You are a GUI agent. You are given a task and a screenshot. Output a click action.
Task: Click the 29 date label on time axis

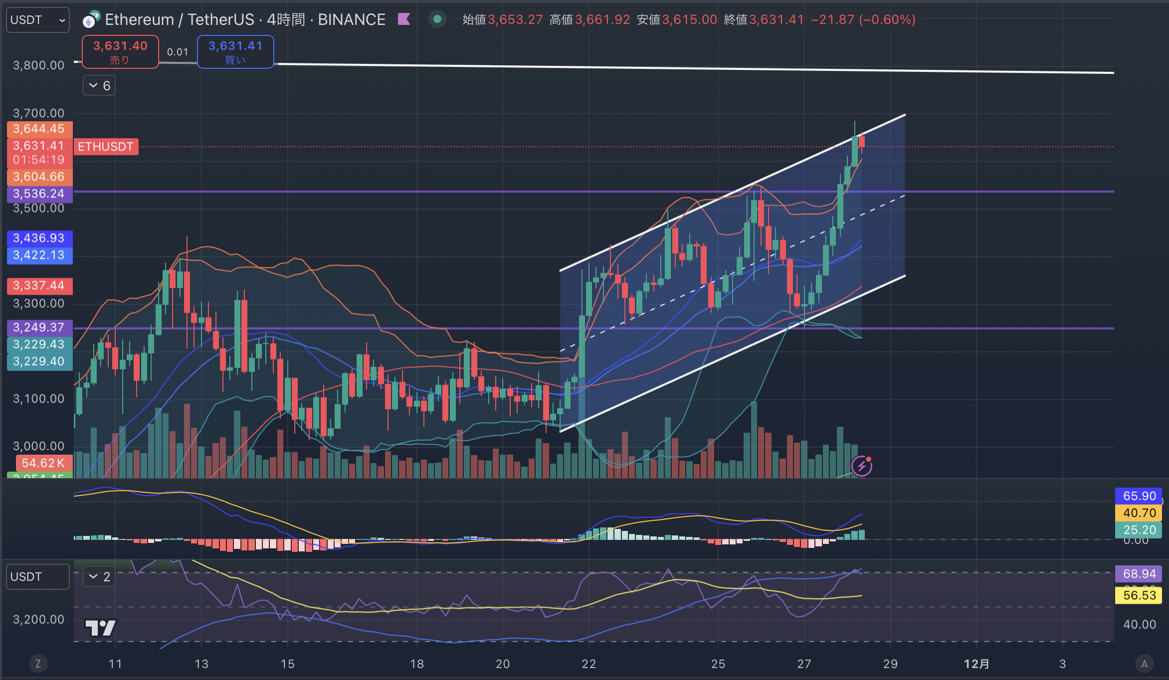point(890,664)
